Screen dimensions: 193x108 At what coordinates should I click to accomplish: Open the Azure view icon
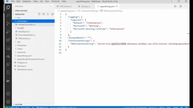click(8, 56)
